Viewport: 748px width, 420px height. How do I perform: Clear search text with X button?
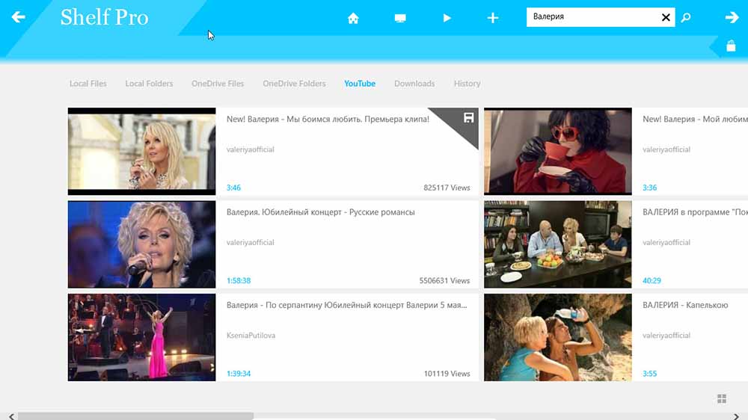666,18
